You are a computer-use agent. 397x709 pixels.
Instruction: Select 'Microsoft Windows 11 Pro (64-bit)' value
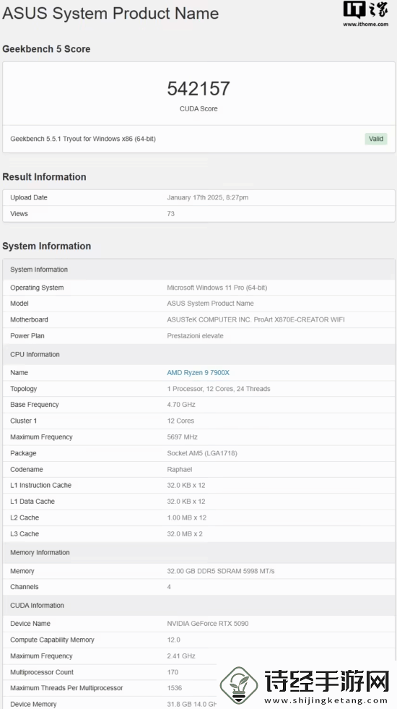tap(217, 288)
